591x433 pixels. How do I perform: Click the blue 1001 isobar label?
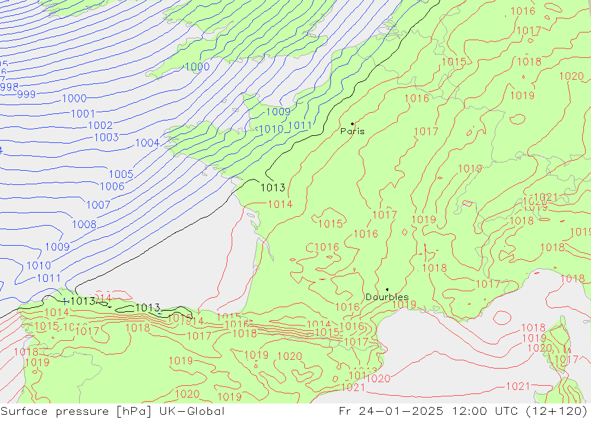tap(83, 113)
